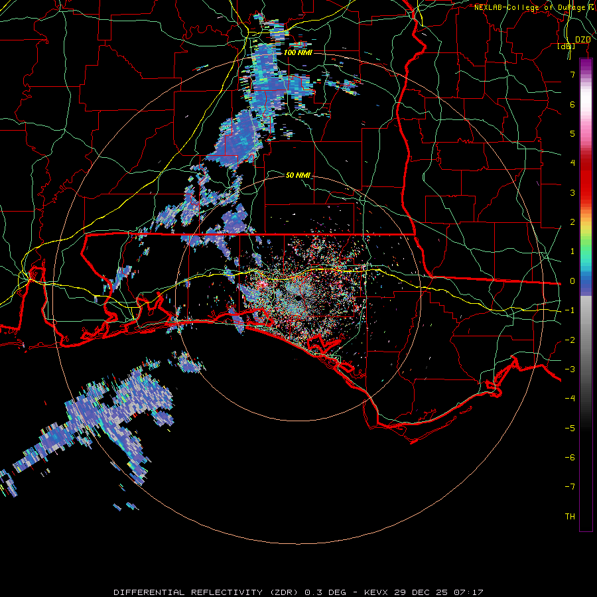Click the 0 value on the color scale

pos(572,281)
